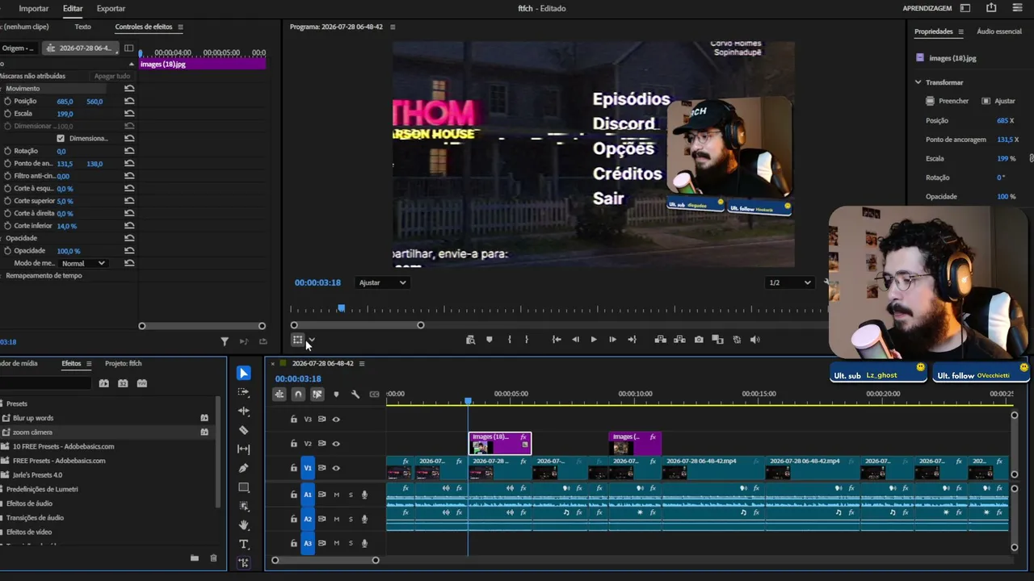
Task: Select the Type tool
Action: coord(244,544)
